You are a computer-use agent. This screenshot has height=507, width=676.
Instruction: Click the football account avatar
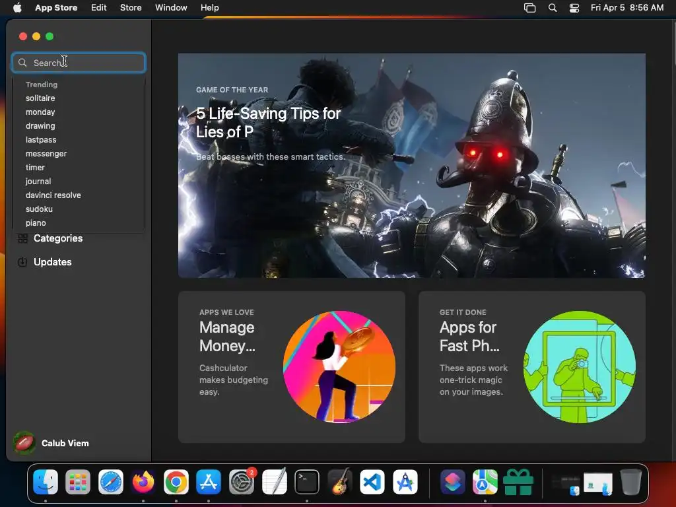24,443
